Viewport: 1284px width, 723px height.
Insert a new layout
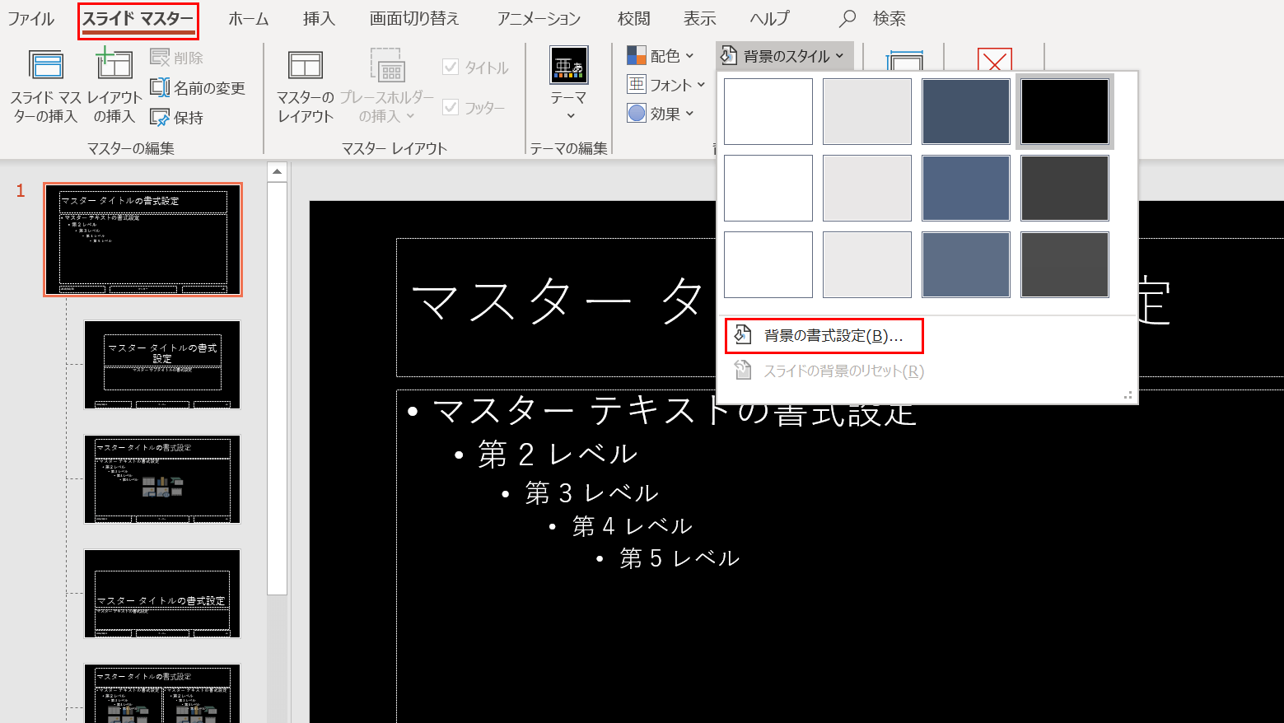[x=114, y=86]
